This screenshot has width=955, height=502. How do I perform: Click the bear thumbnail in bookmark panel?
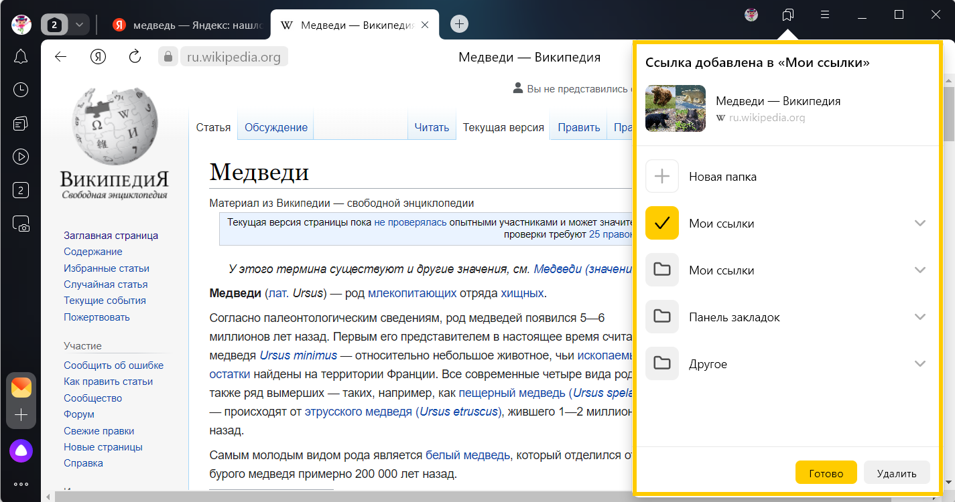[x=676, y=108]
